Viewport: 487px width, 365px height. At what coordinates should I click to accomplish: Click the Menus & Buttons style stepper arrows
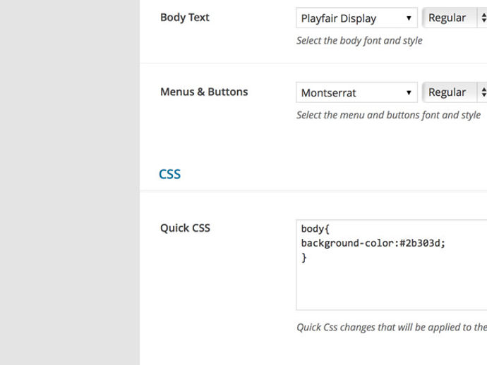pos(483,92)
